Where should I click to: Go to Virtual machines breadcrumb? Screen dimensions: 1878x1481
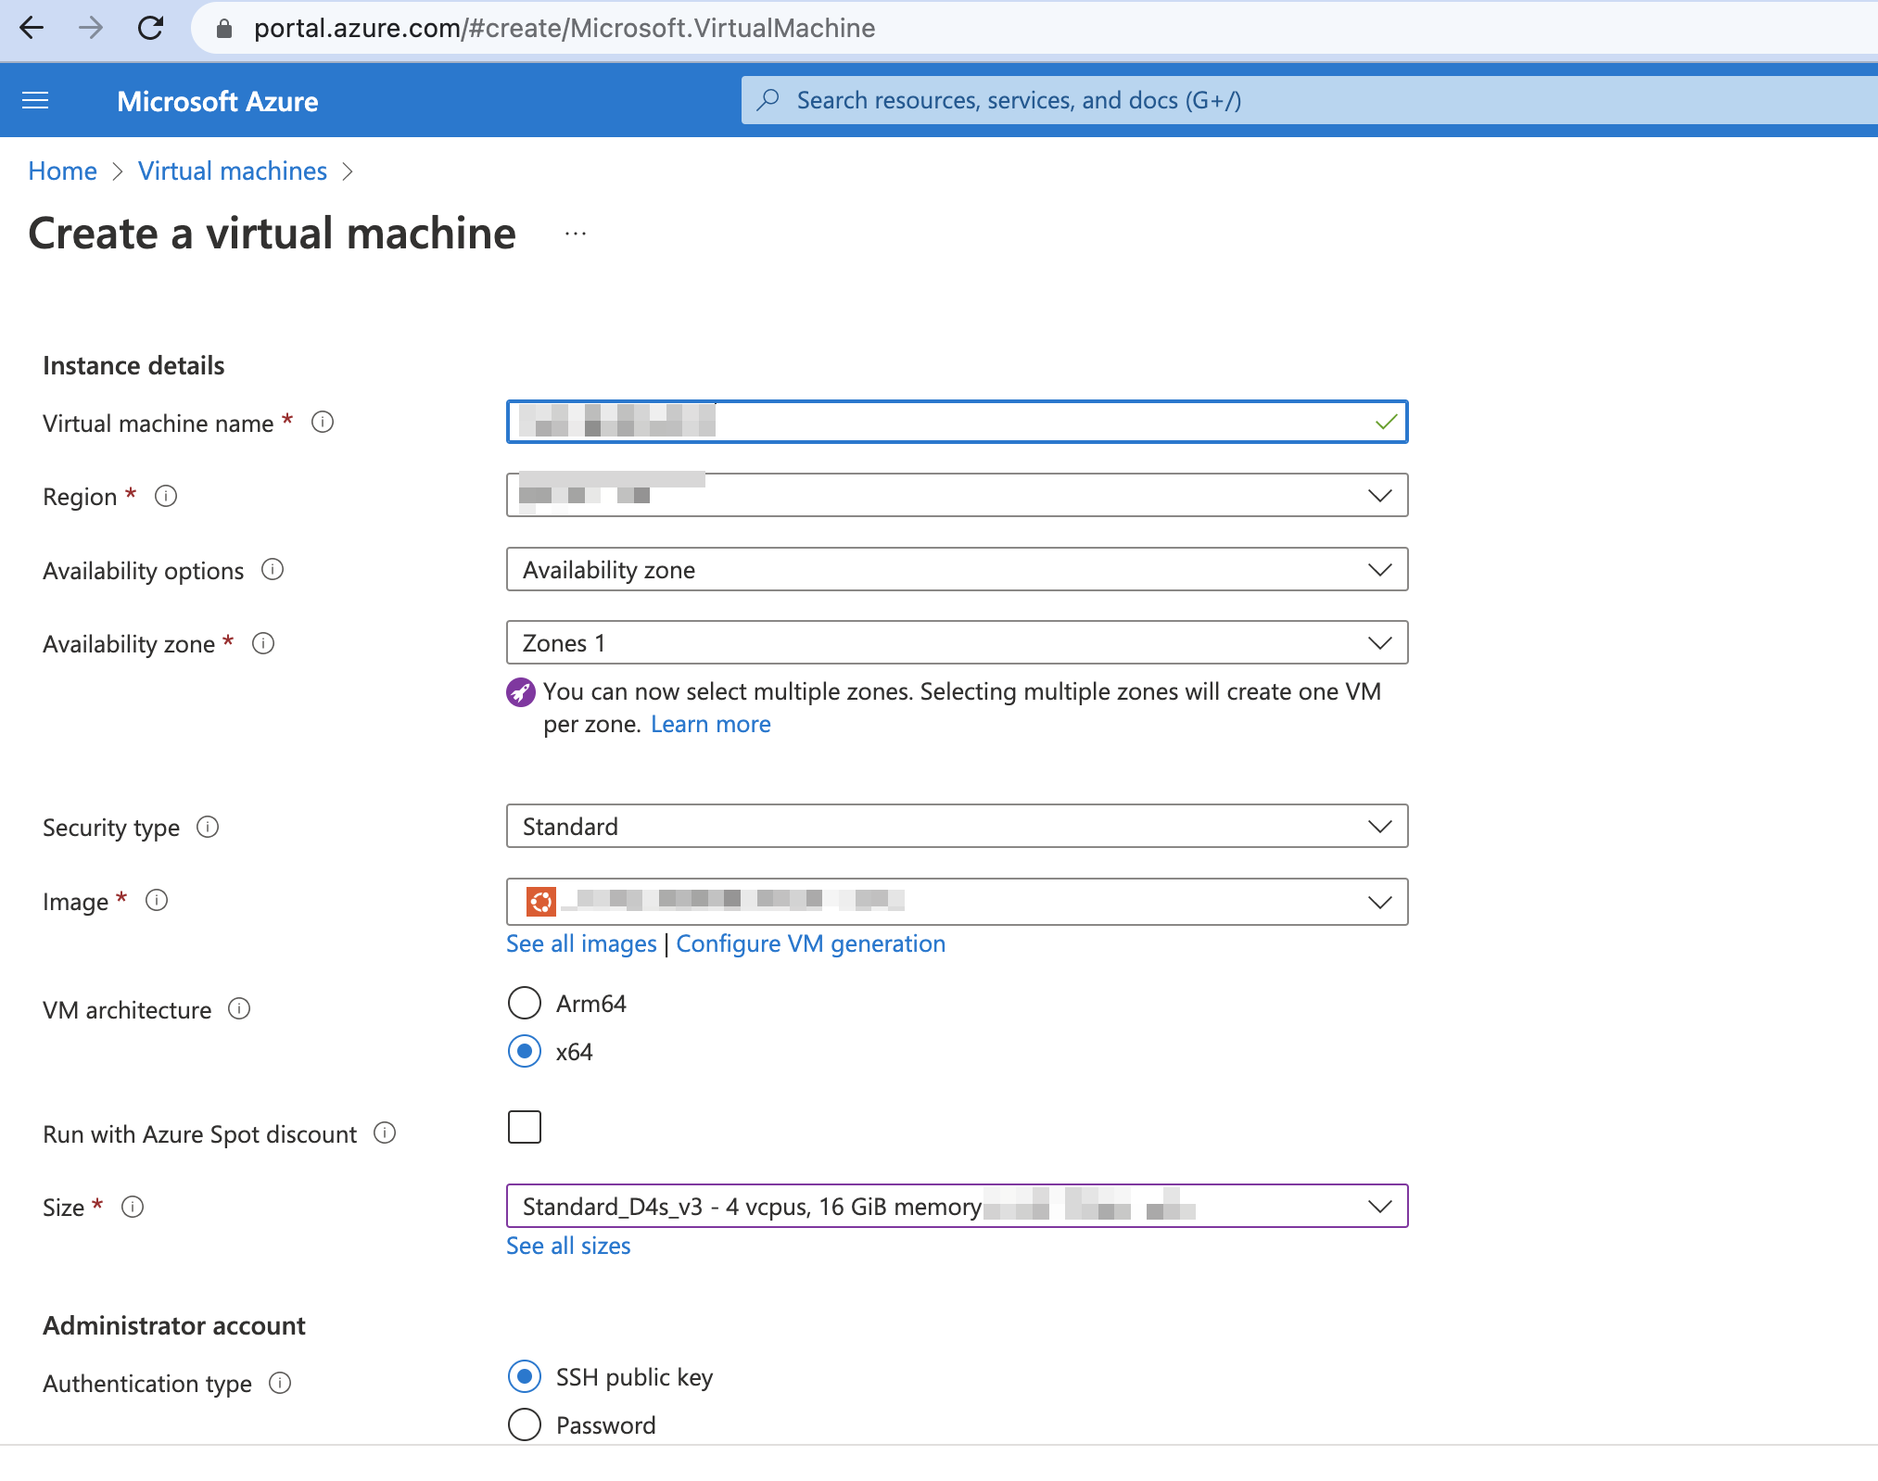[233, 171]
